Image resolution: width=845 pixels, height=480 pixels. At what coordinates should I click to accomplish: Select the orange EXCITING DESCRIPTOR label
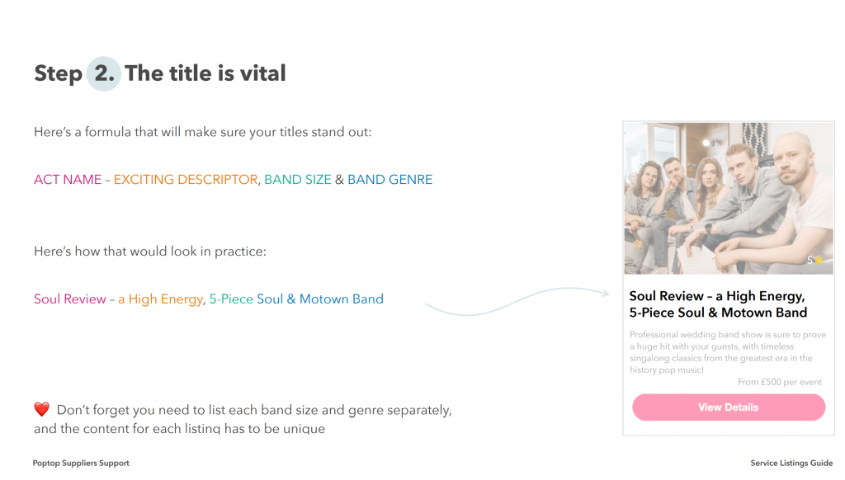click(x=186, y=180)
